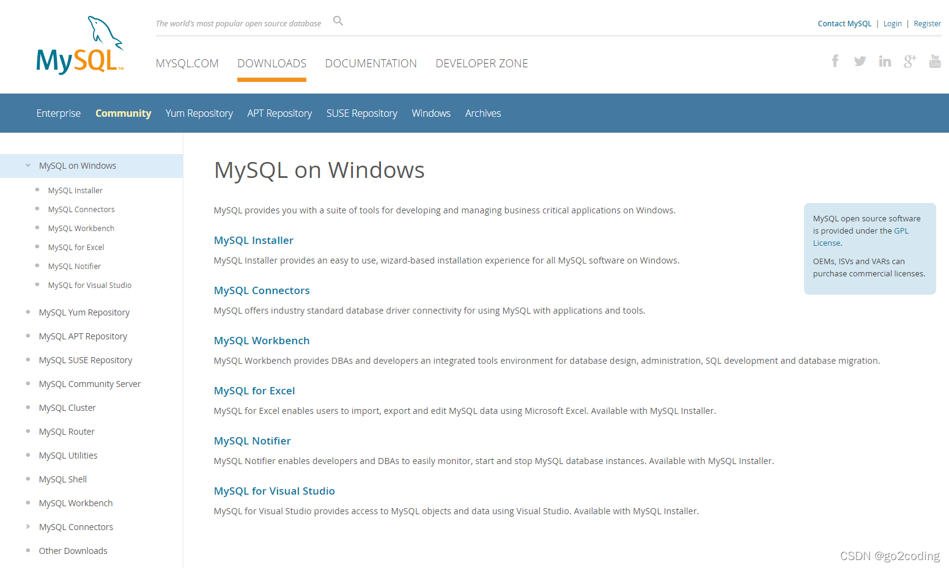Choose the Windows menu item

[431, 113]
